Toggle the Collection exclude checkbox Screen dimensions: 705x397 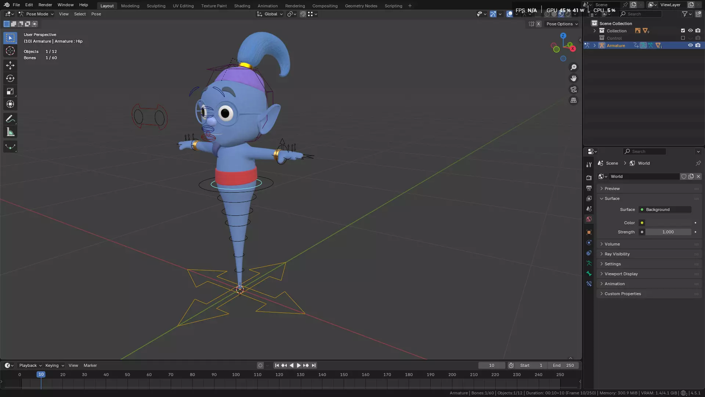tap(683, 31)
